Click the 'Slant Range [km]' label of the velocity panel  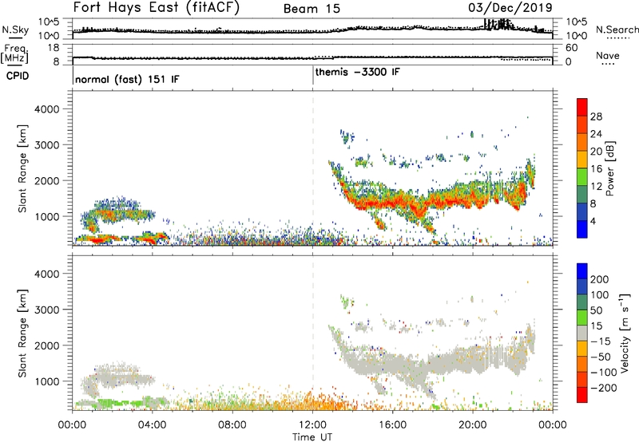pyautogui.click(x=22, y=333)
